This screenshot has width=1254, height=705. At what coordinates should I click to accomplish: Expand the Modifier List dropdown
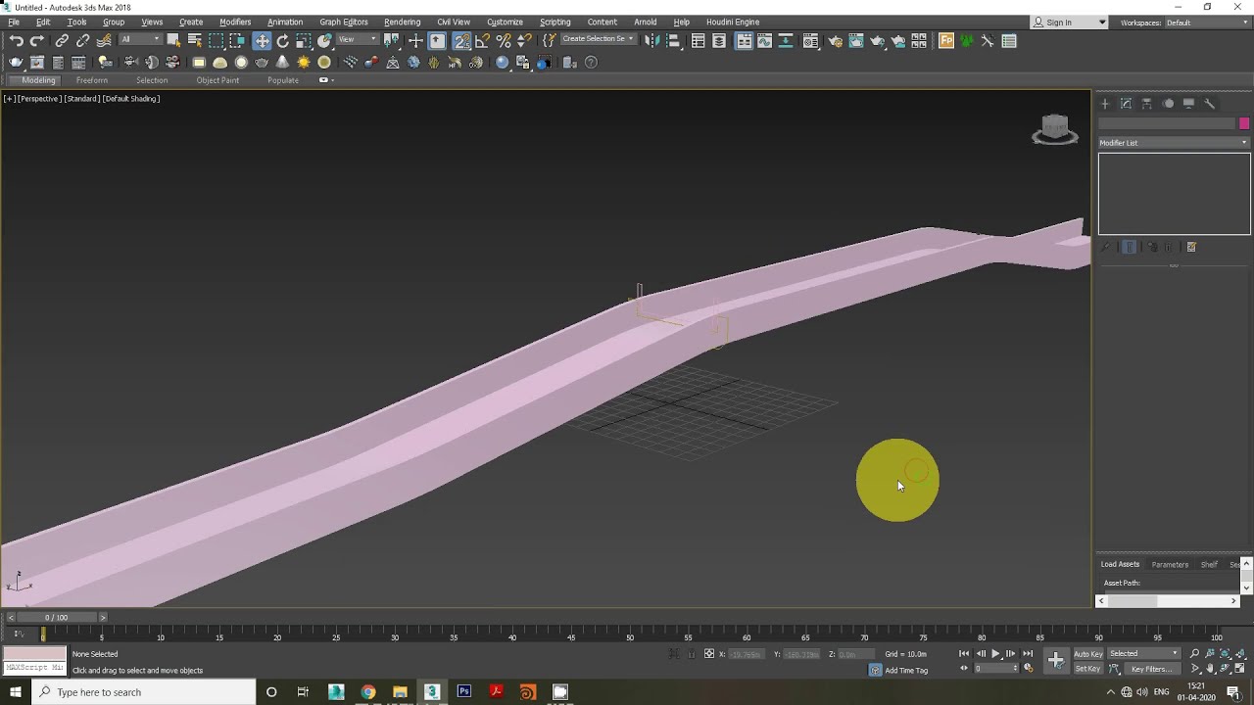coord(1174,143)
